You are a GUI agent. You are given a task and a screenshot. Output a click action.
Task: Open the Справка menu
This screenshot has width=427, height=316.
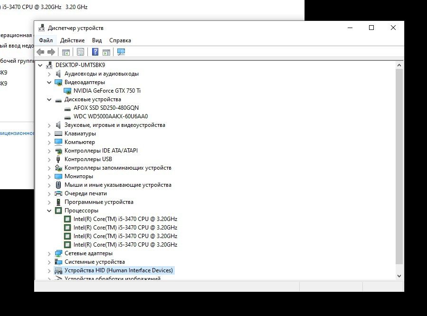120,40
